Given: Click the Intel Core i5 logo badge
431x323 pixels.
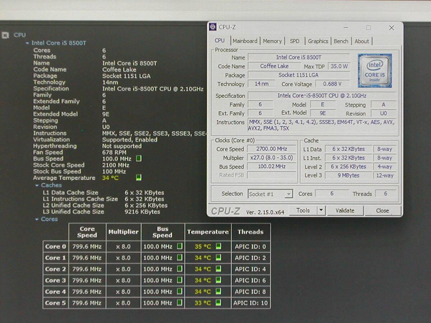Looking at the screenshot, I should click(375, 71).
